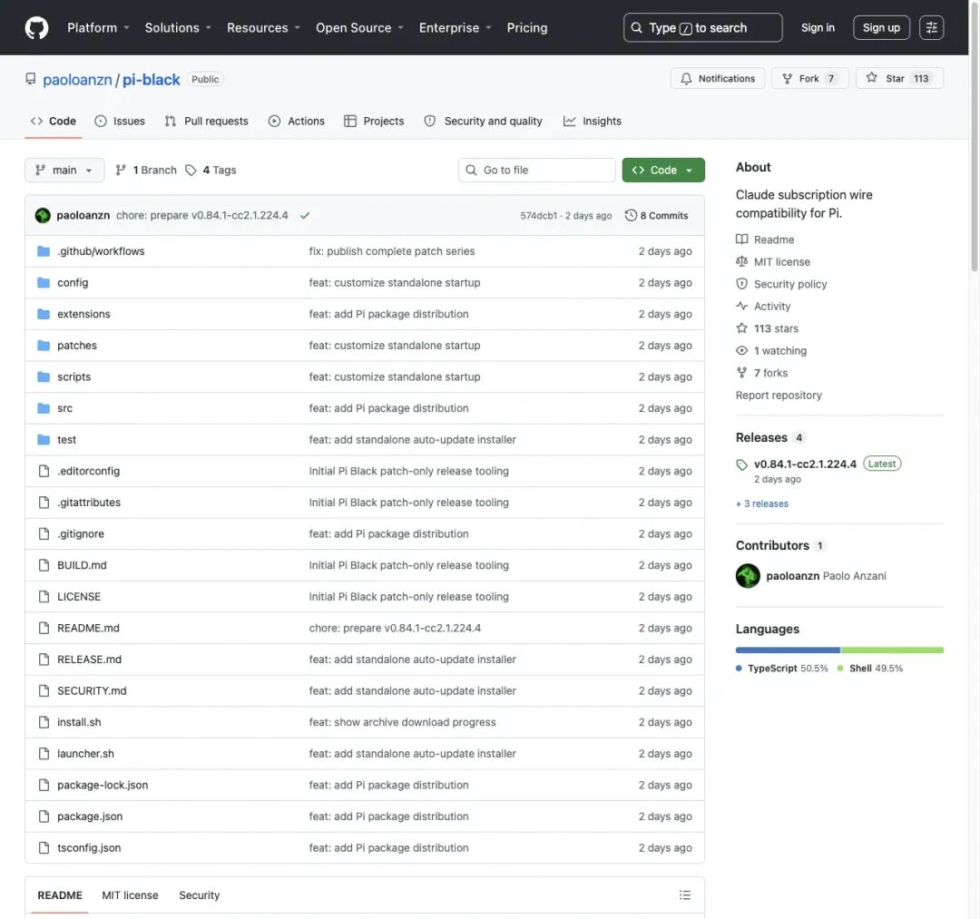Open the package-lock.json file
This screenshot has height=919, width=980.
tap(103, 786)
